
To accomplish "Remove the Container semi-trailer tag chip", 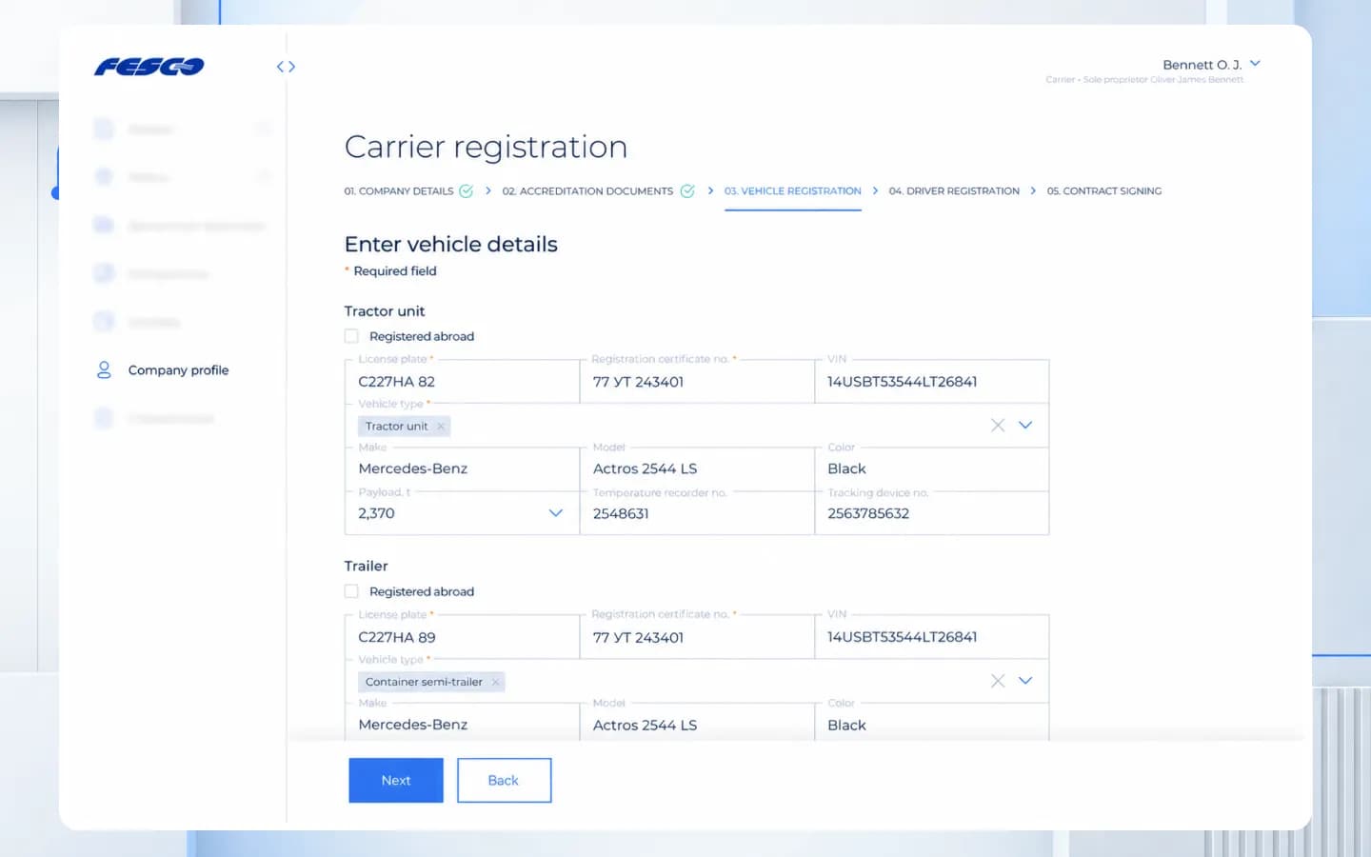I will pos(496,682).
